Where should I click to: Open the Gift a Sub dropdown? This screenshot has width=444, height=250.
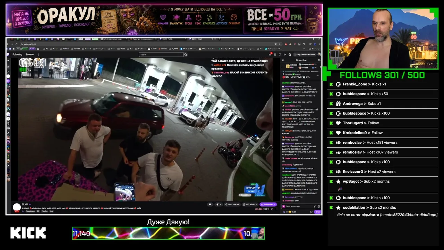(250, 205)
